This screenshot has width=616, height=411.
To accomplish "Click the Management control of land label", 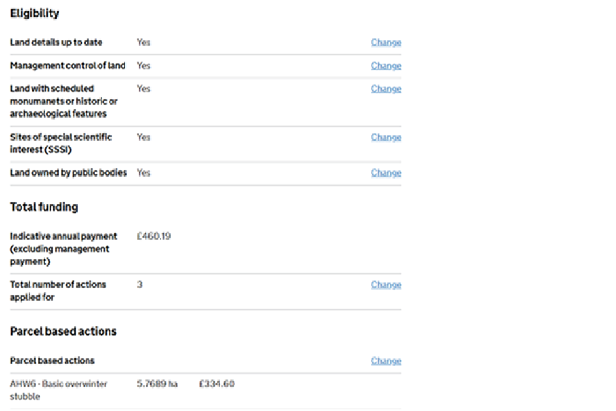I will pyautogui.click(x=67, y=66).
